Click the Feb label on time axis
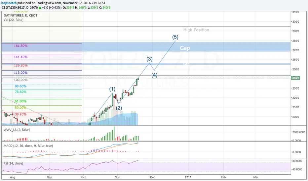 coord(223,177)
